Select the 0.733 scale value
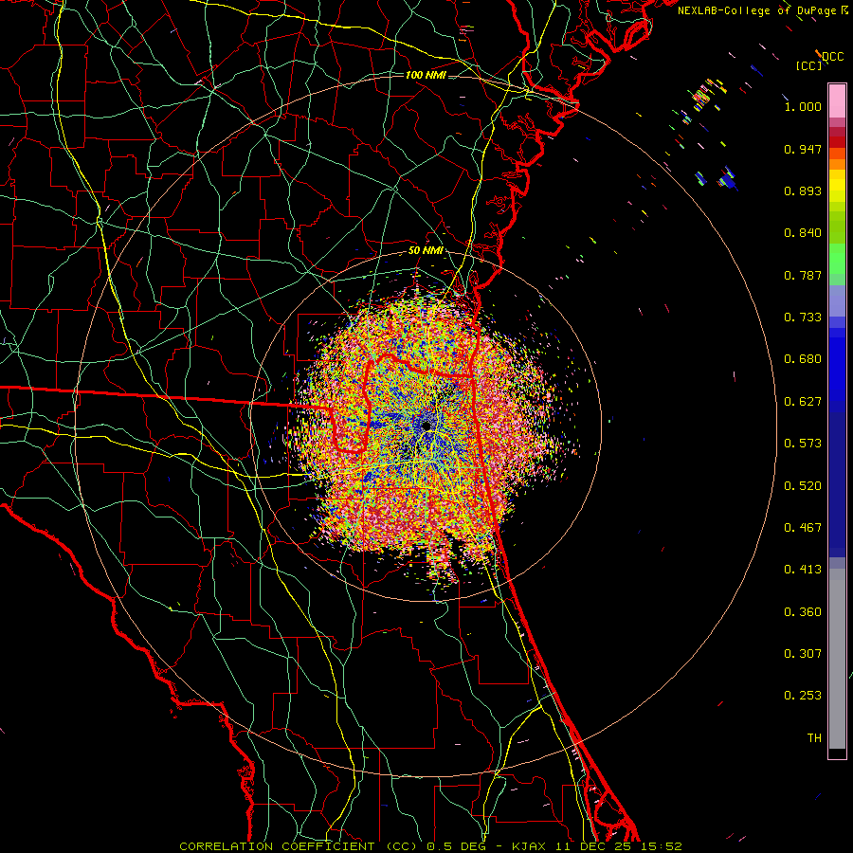 point(803,318)
